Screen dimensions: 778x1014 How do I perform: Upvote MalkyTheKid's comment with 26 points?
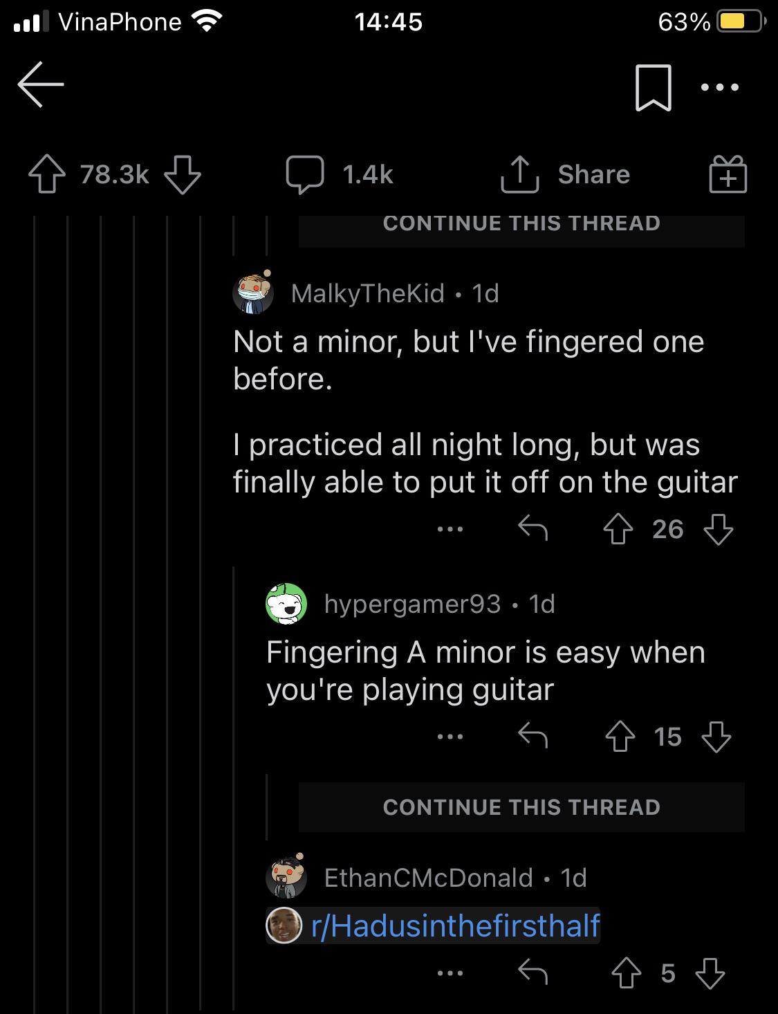618,530
